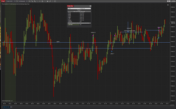Click the 'missed' text annotation
The width and height of the screenshot is (176, 109).
129,28
